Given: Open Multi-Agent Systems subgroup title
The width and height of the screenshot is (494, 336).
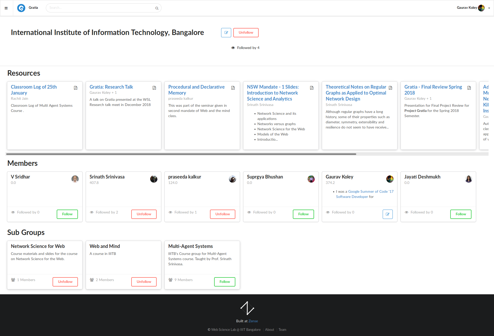Looking at the screenshot, I should tap(191, 246).
